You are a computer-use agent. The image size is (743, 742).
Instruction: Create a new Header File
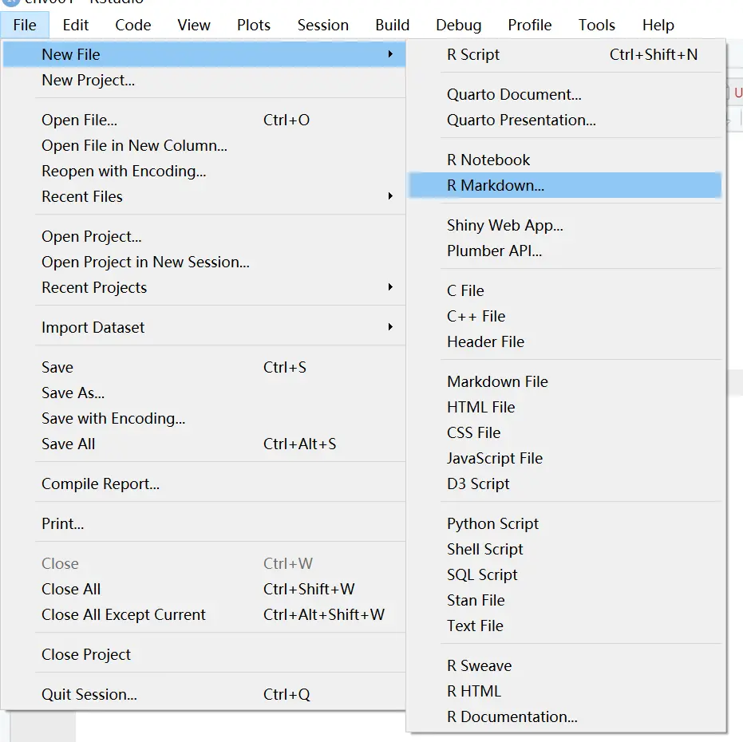pyautogui.click(x=565, y=341)
